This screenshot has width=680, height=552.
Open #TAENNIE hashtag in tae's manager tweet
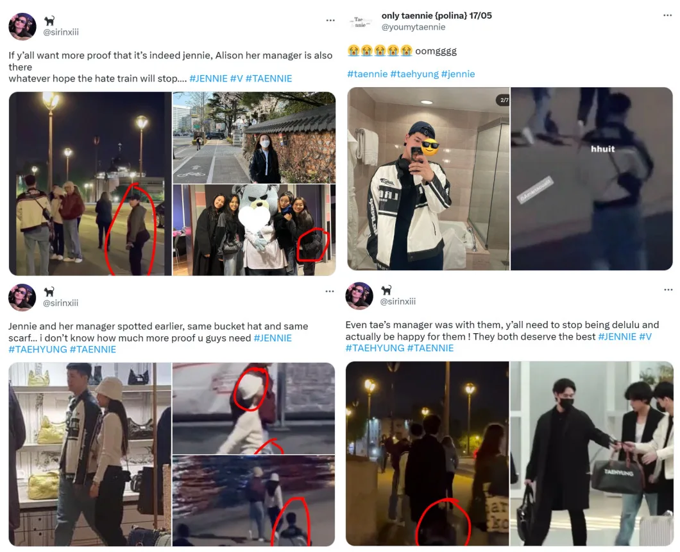click(430, 348)
